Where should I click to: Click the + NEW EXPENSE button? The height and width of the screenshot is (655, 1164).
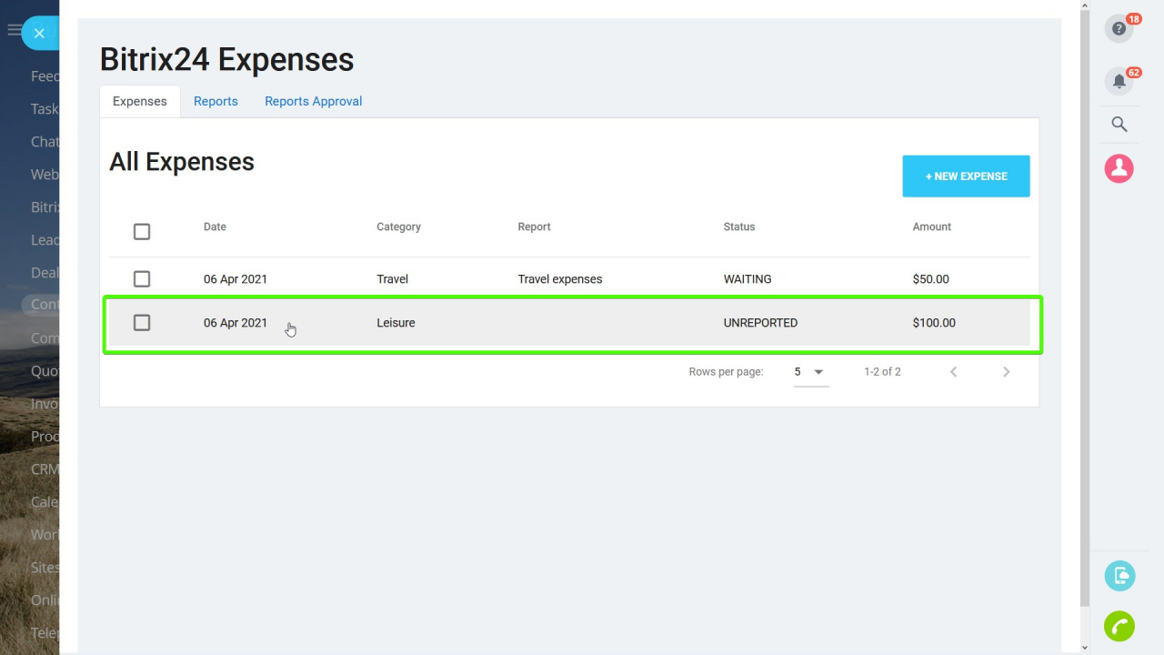(966, 176)
